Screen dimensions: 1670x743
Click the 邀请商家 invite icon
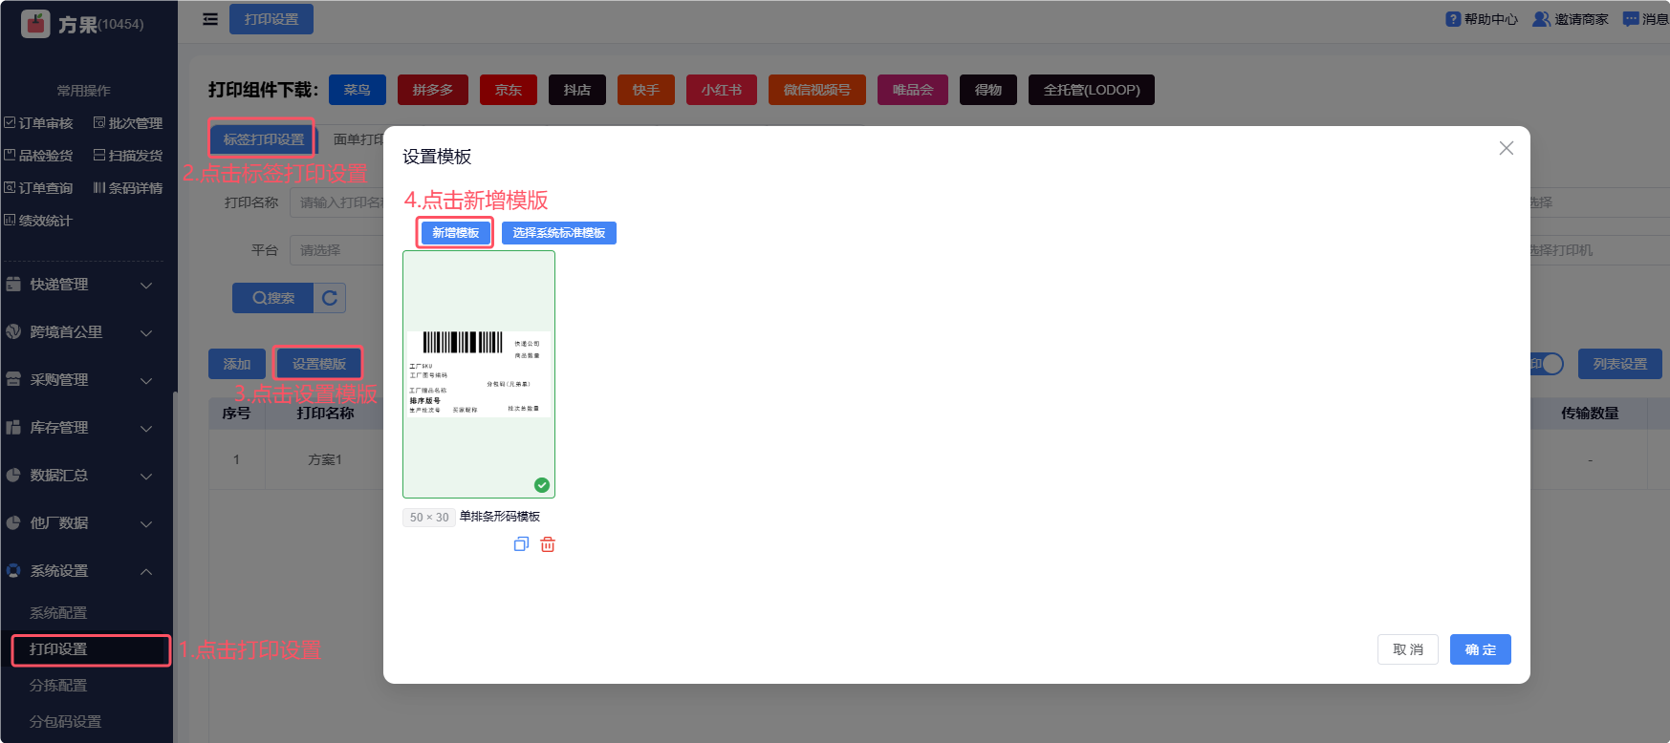1541,19
